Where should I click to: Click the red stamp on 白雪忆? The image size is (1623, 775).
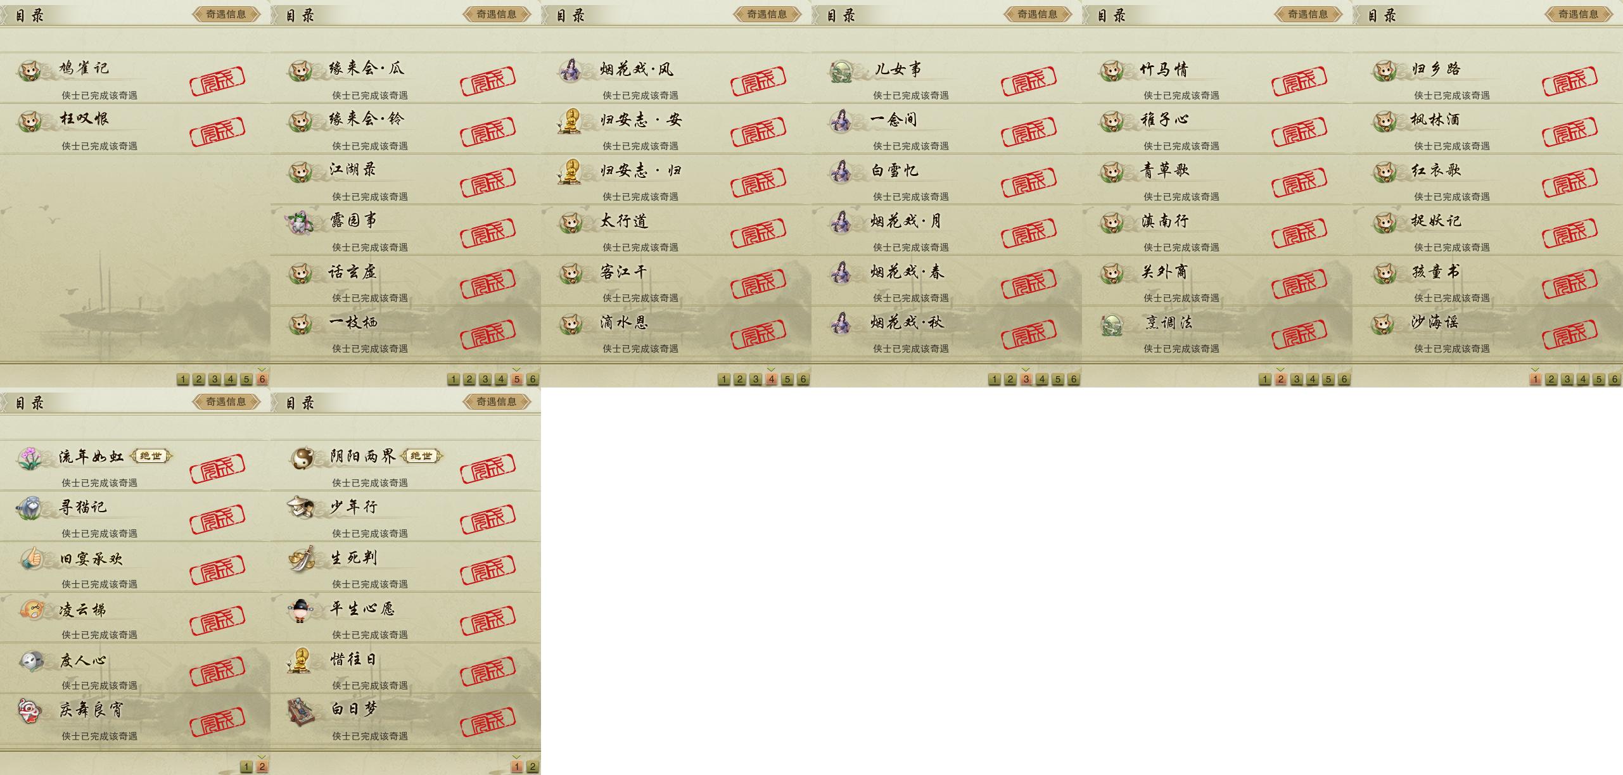(x=1029, y=182)
